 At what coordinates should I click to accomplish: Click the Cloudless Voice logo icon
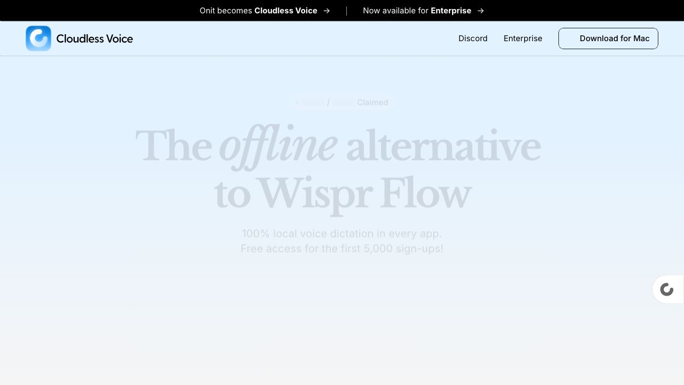38,38
